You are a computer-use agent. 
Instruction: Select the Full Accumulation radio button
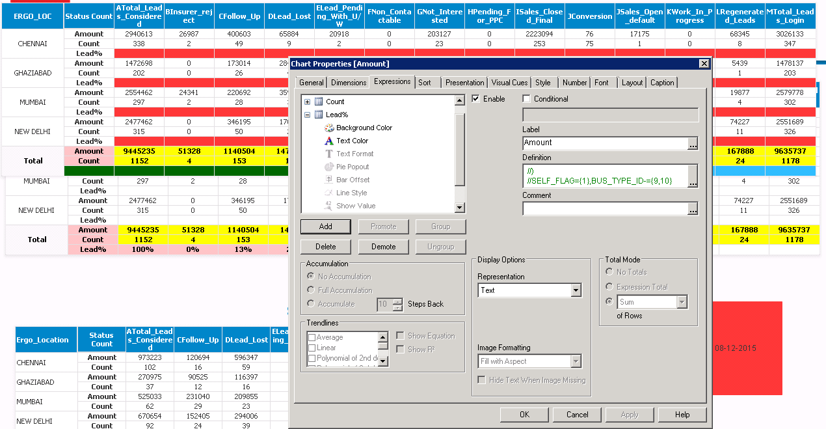tap(312, 290)
